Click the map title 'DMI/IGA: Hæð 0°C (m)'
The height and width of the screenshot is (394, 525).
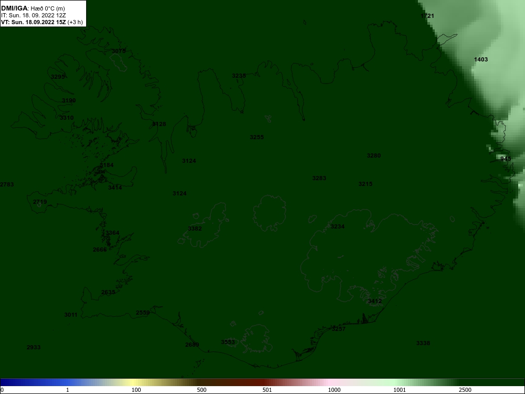pos(33,8)
